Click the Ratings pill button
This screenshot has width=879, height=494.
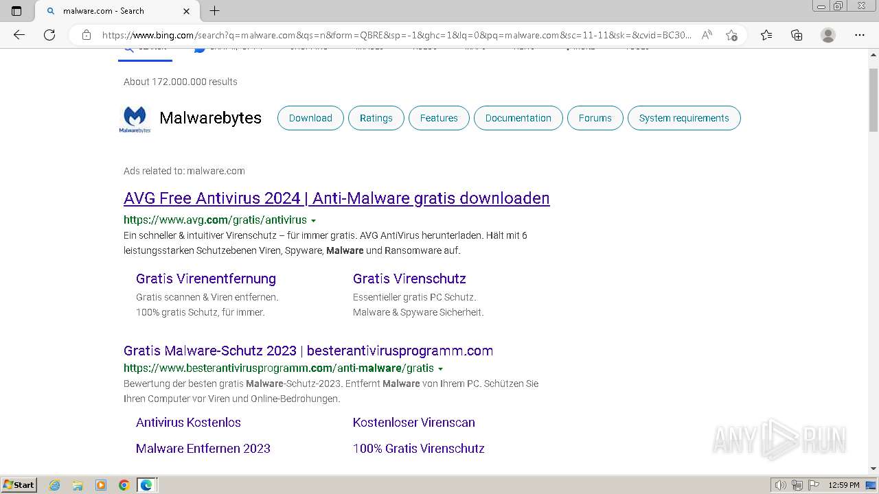(376, 118)
